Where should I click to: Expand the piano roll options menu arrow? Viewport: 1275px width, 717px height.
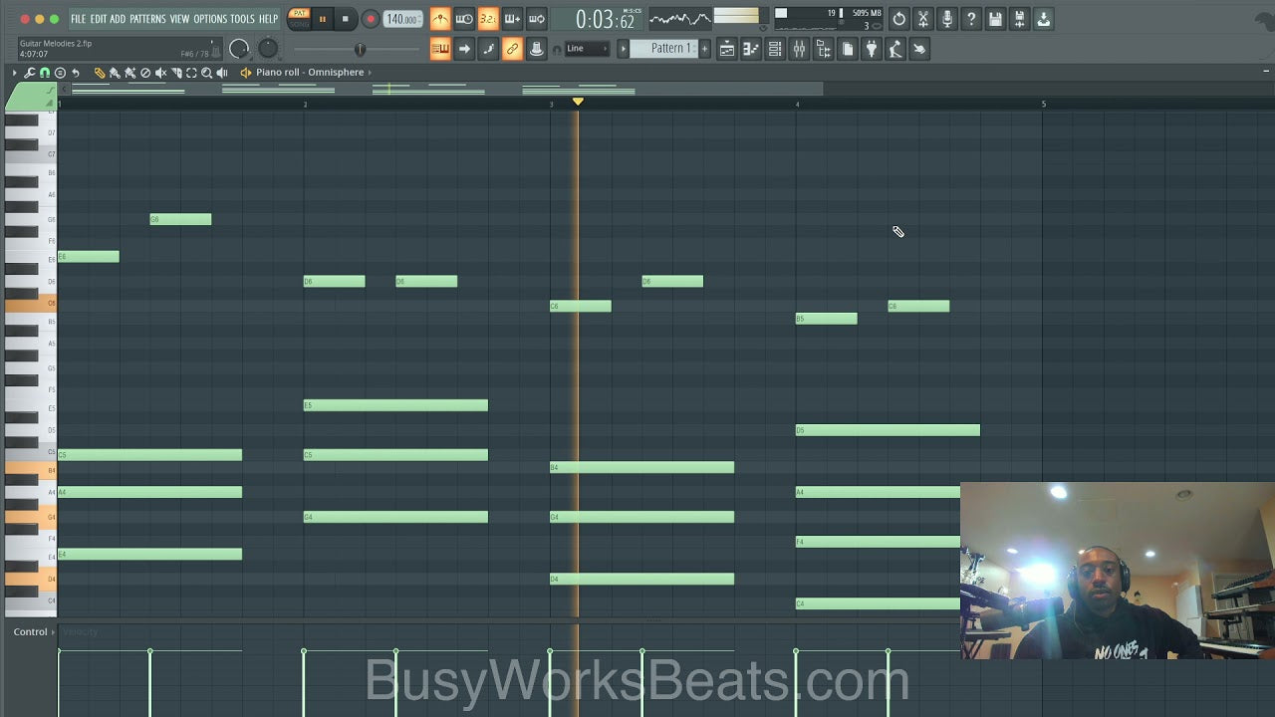click(14, 73)
